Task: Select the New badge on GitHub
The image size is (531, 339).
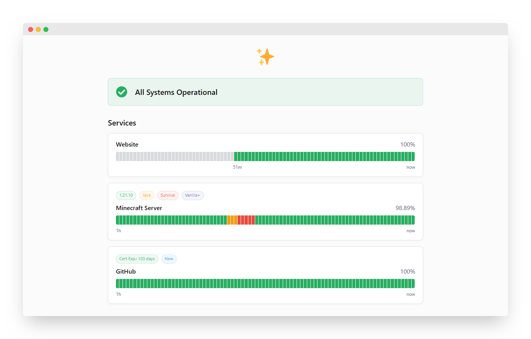Action: click(x=169, y=259)
